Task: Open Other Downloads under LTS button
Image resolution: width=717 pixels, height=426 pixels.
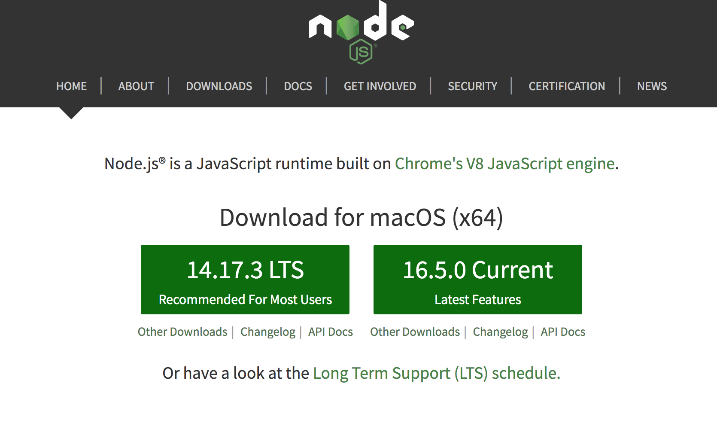Action: 182,332
